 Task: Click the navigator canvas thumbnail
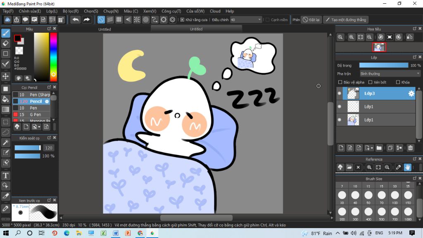pos(379,47)
